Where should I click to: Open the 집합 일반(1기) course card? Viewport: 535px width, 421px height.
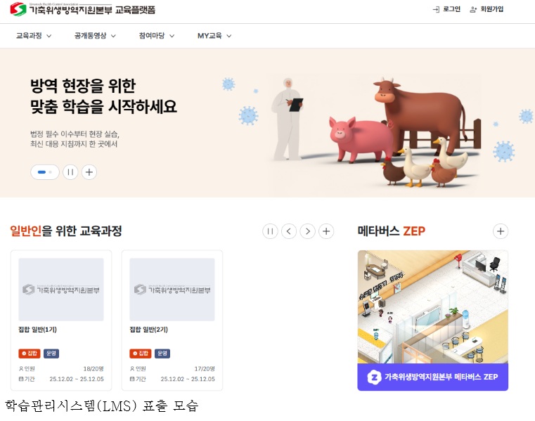(x=61, y=320)
